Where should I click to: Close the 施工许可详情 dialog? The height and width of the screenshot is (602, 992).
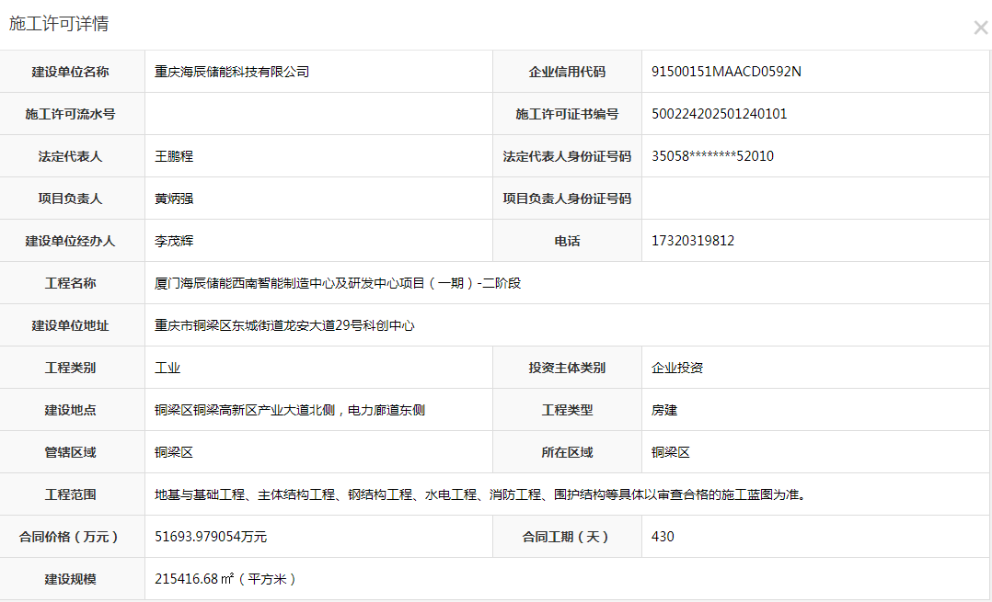pos(980,28)
